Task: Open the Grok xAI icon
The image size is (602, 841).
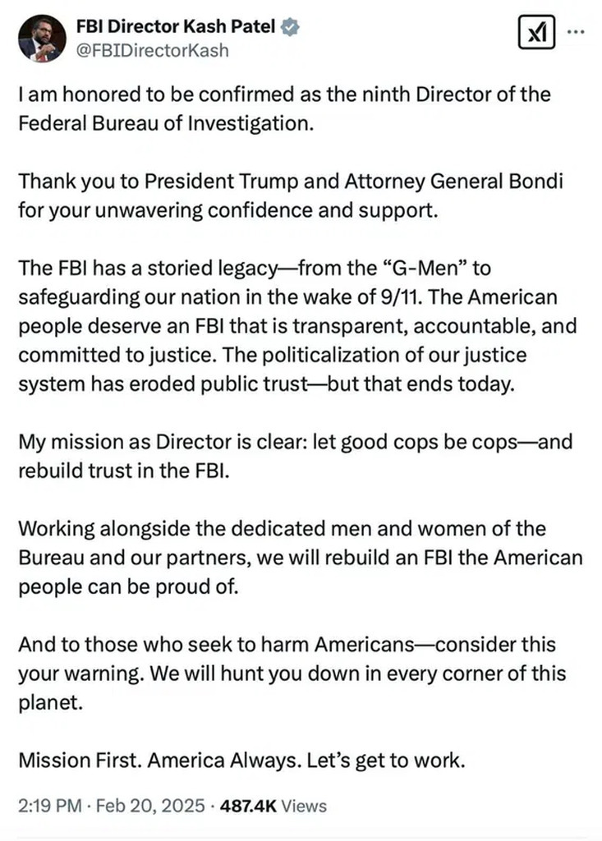Action: [x=538, y=33]
